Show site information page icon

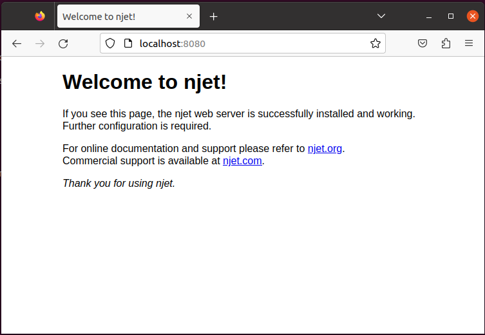(128, 43)
